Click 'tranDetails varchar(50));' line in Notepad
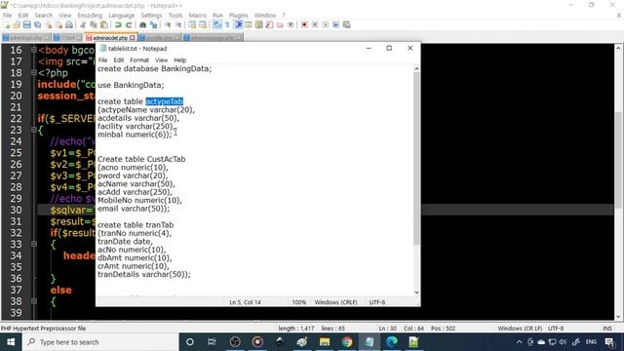This screenshot has height=351, width=624. pos(144,275)
